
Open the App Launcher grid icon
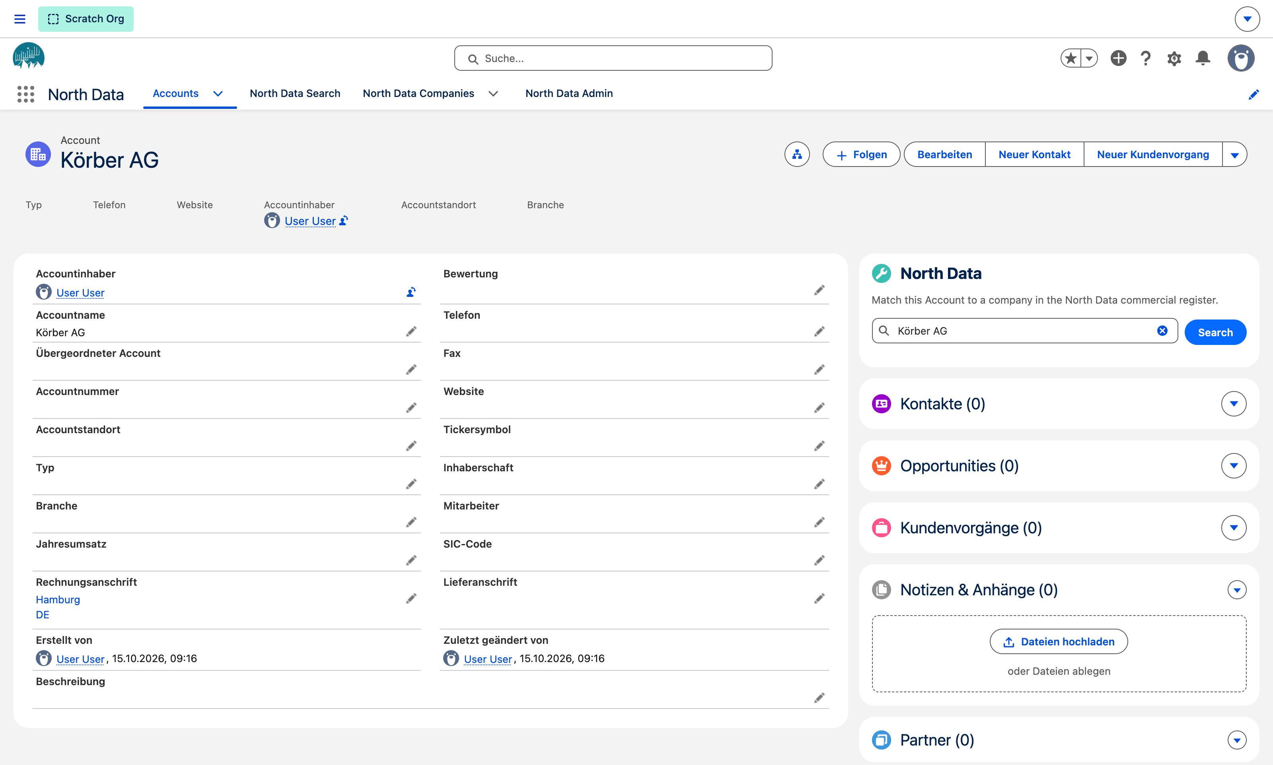click(x=25, y=94)
